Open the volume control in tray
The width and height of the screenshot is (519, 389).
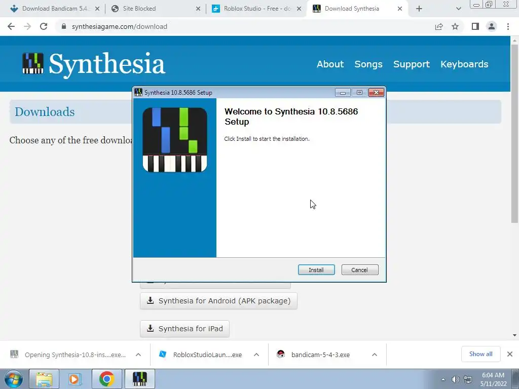click(x=456, y=379)
